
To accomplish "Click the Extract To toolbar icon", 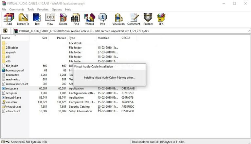I will [23, 19].
